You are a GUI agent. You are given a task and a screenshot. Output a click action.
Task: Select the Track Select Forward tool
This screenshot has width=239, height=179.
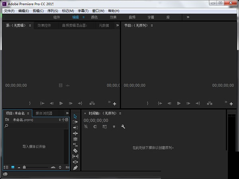tap(75, 122)
